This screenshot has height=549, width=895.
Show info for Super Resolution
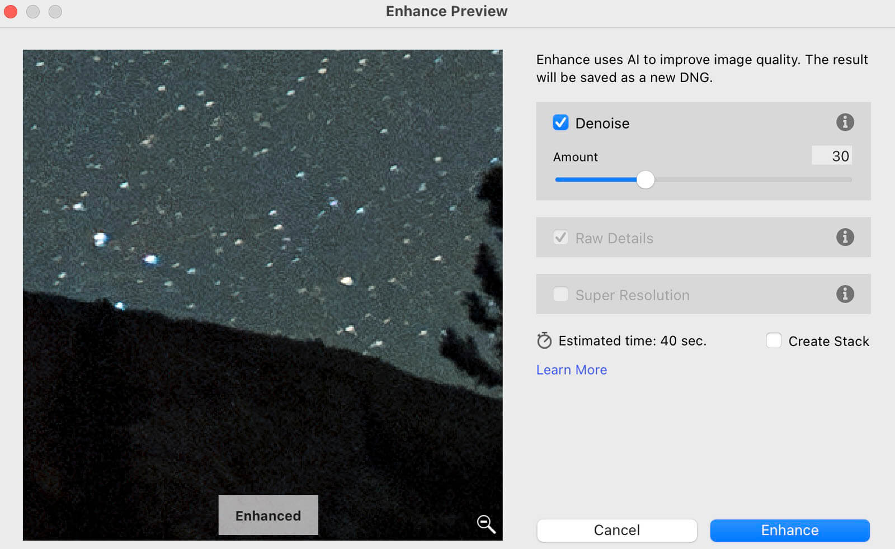click(x=845, y=294)
